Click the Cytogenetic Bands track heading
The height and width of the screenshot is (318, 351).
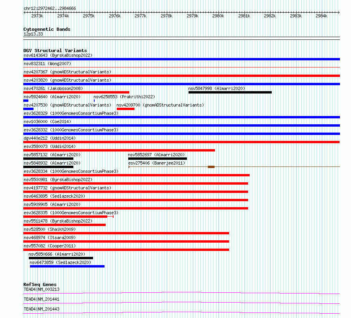(47, 29)
